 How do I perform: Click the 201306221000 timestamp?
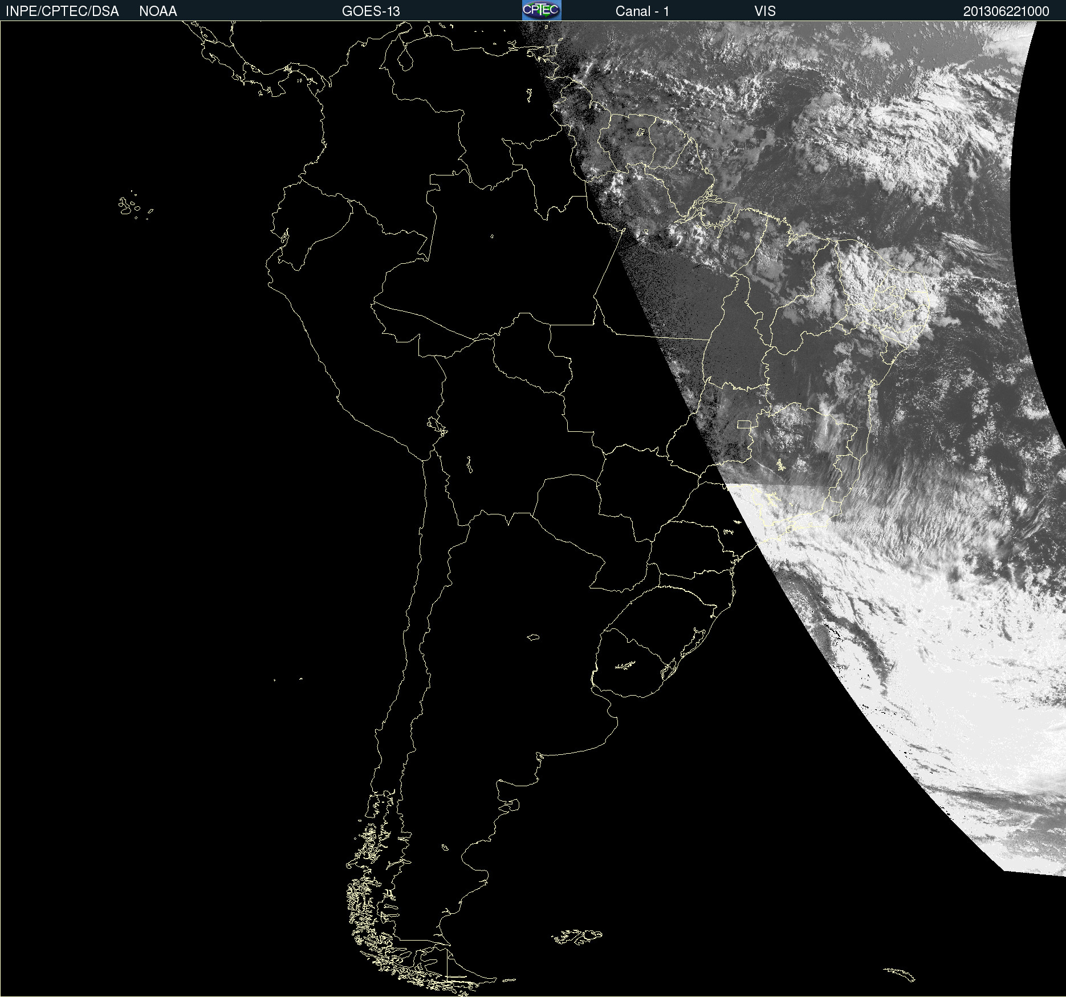point(1006,11)
